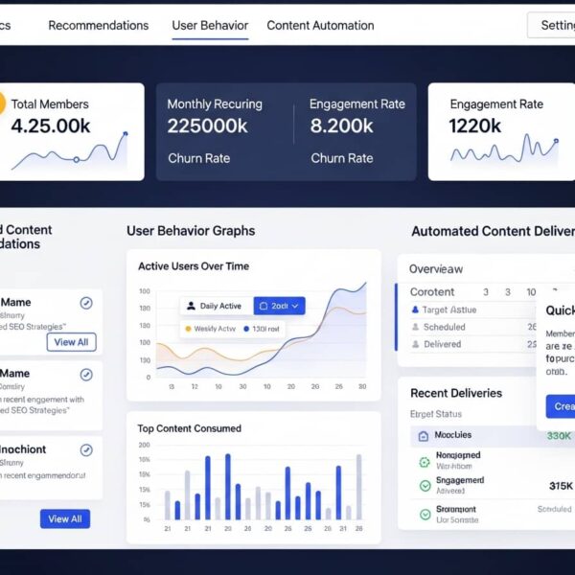Image resolution: width=575 pixels, height=575 pixels.
Task: Select the Corotent row
Action: click(473, 292)
